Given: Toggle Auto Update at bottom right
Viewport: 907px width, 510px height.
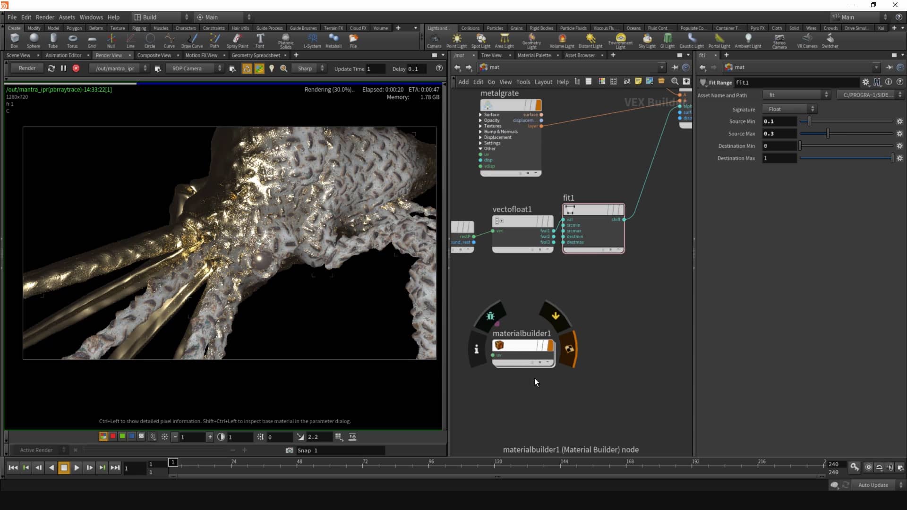Looking at the screenshot, I should coord(873,485).
